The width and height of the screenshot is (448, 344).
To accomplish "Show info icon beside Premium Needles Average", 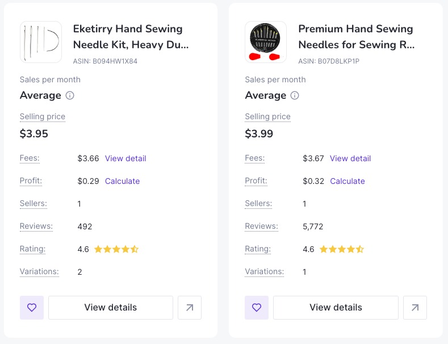I will (x=295, y=95).
